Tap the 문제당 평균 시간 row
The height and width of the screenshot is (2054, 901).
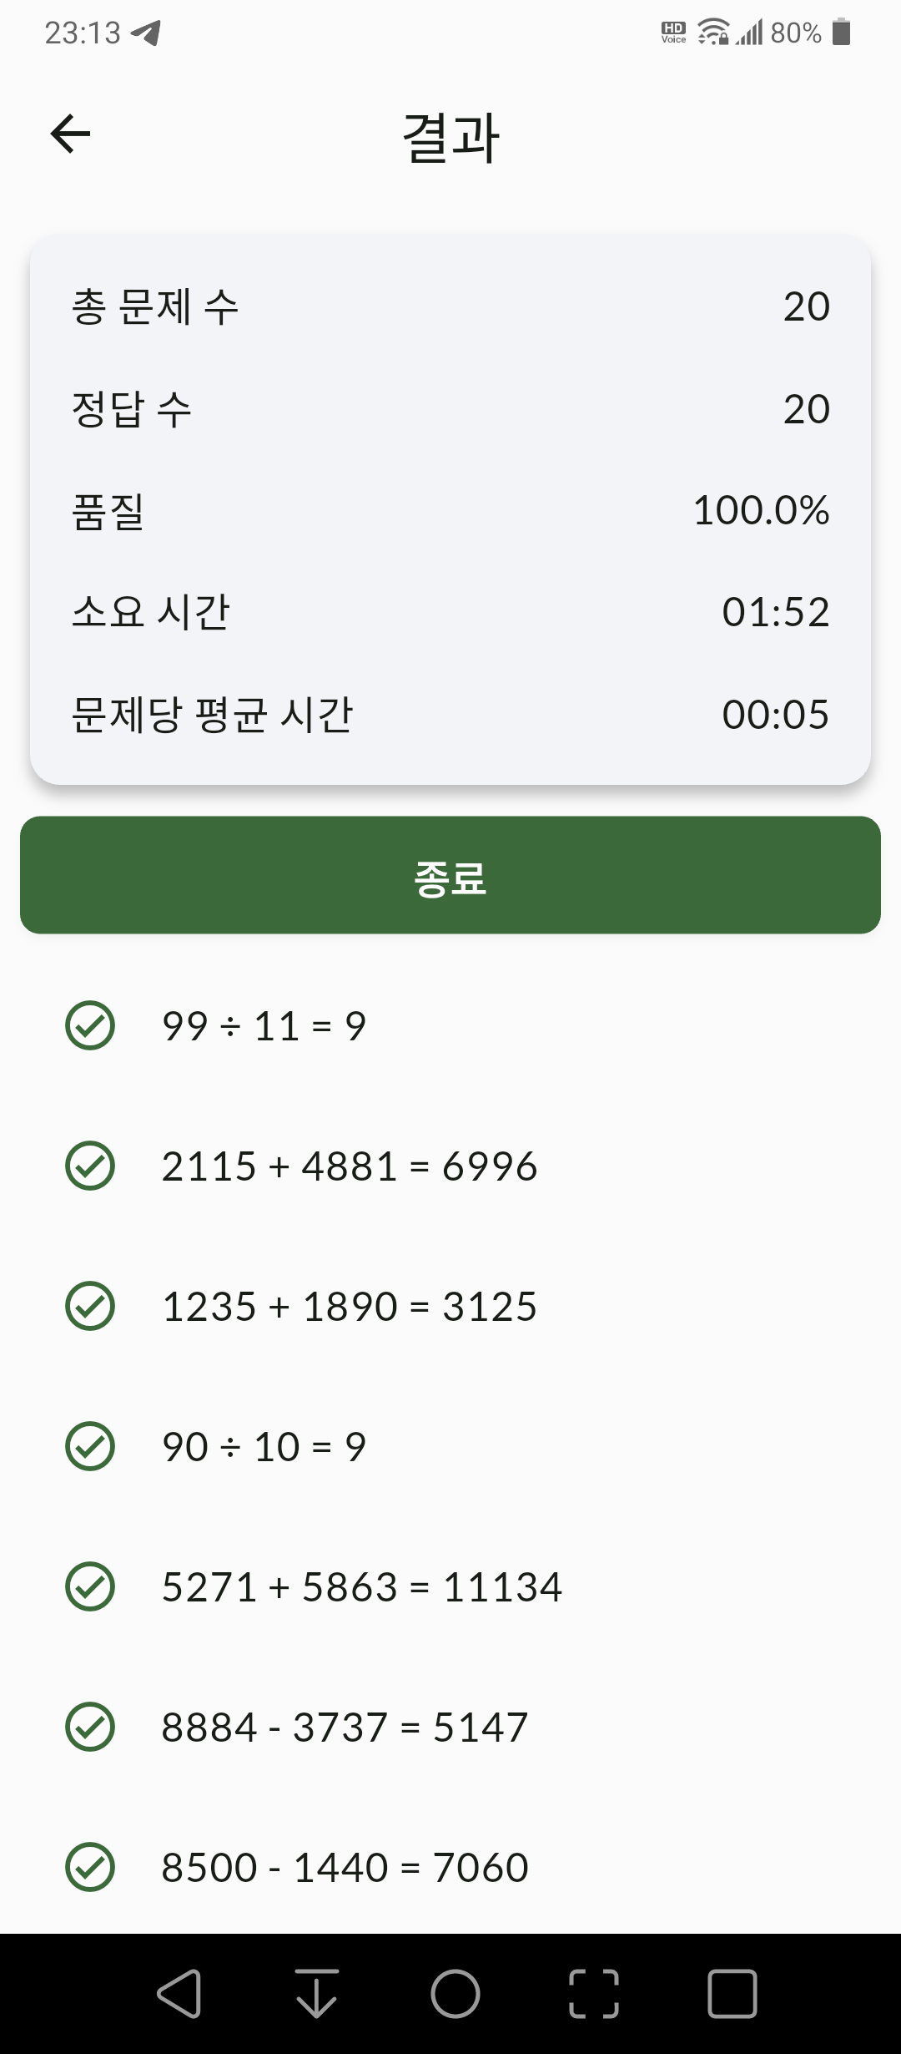pyautogui.click(x=450, y=714)
